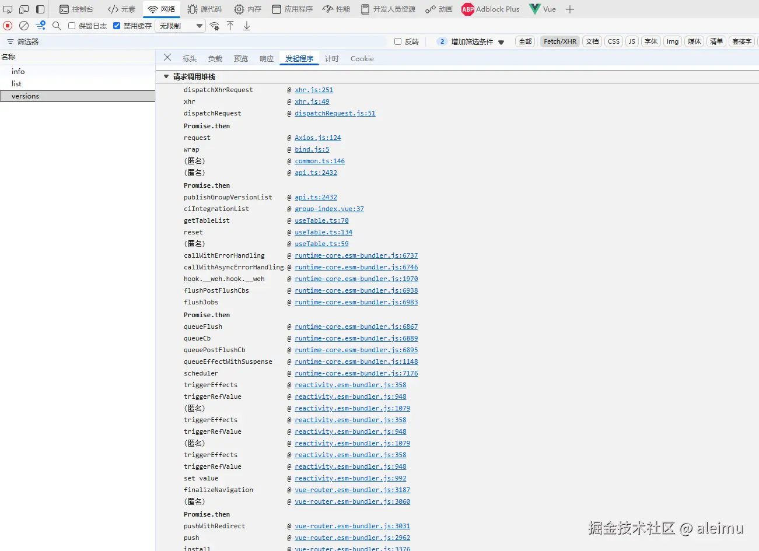The height and width of the screenshot is (551, 759).
Task: Filter requests by 媒体 type
Action: click(694, 41)
